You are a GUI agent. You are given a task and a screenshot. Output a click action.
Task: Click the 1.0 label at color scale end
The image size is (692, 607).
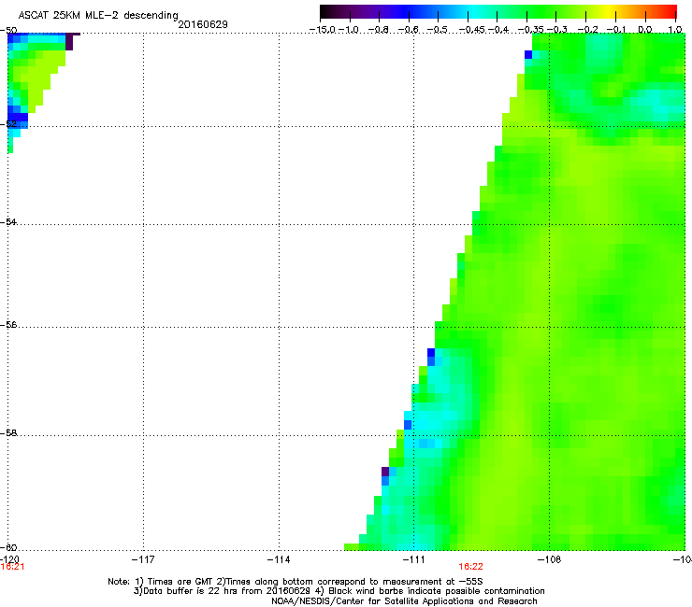[675, 30]
